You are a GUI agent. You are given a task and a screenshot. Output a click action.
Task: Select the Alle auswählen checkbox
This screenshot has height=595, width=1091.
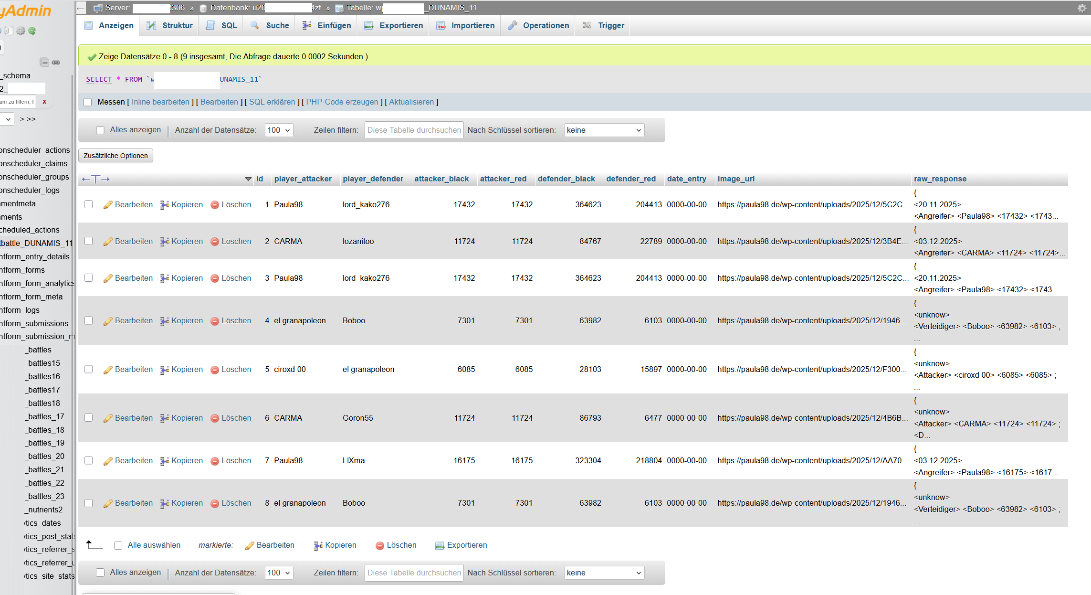[118, 545]
